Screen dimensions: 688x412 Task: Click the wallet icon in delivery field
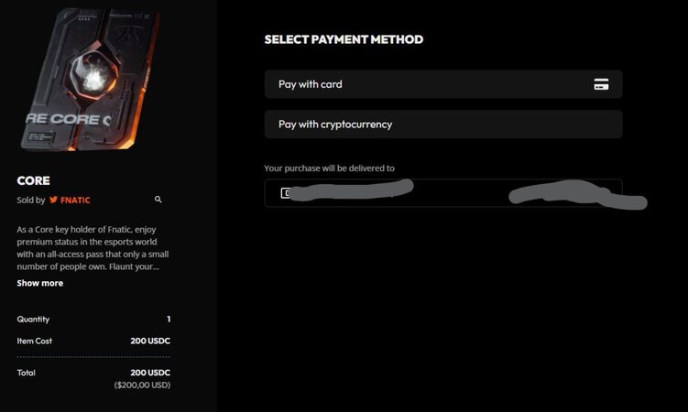click(x=286, y=193)
